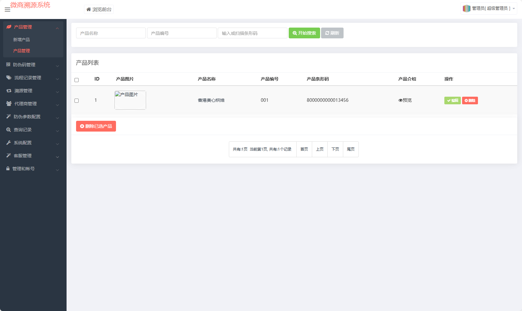
Task: Check the checkbox for product ID 1
Action: 76,100
